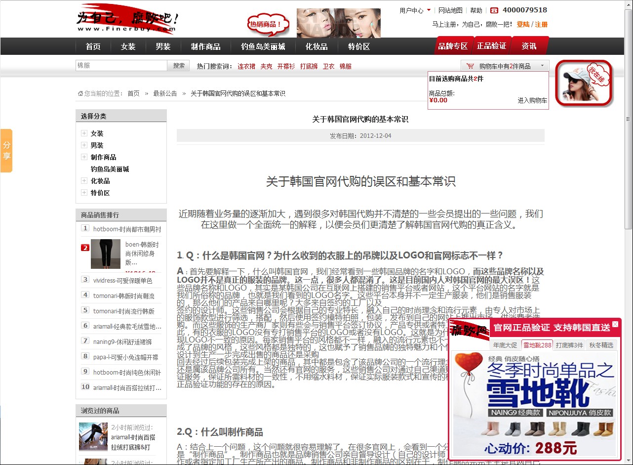
Task: Switch to the 正品验证 red tab
Action: tap(491, 46)
